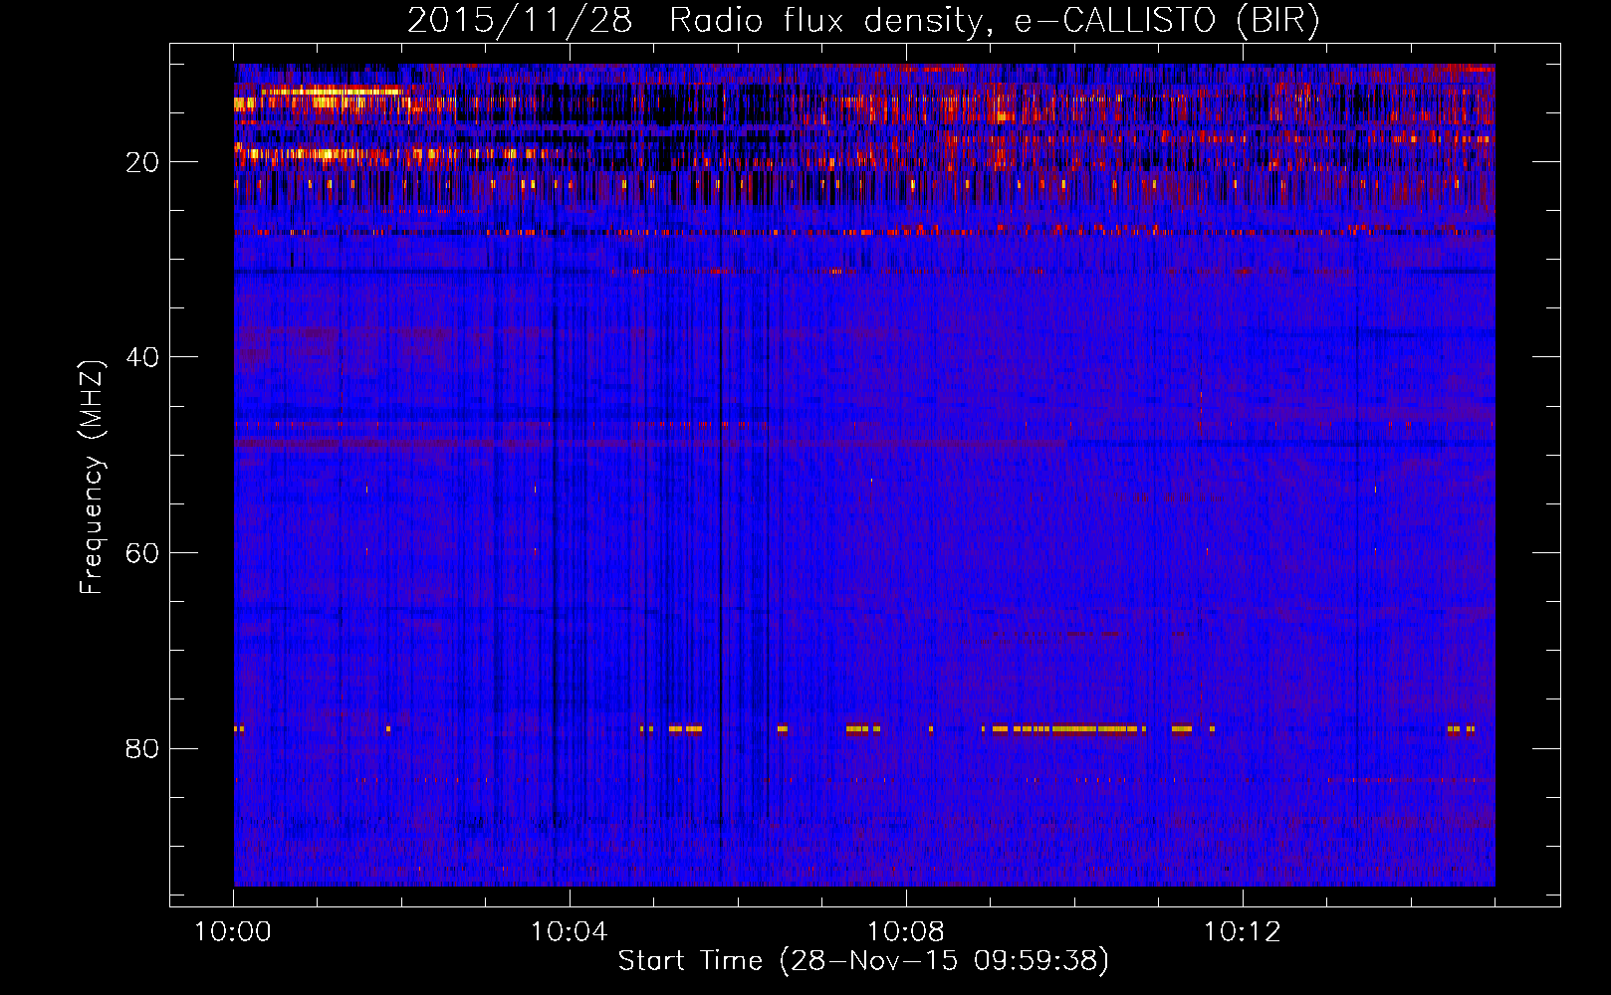1611x995 pixels.
Task: Click the yellow dashes at 78 MHz after 10:14
Action: click(x=1460, y=729)
